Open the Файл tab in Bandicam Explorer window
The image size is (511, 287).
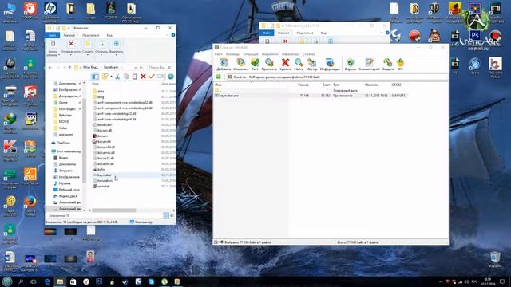coord(52,35)
